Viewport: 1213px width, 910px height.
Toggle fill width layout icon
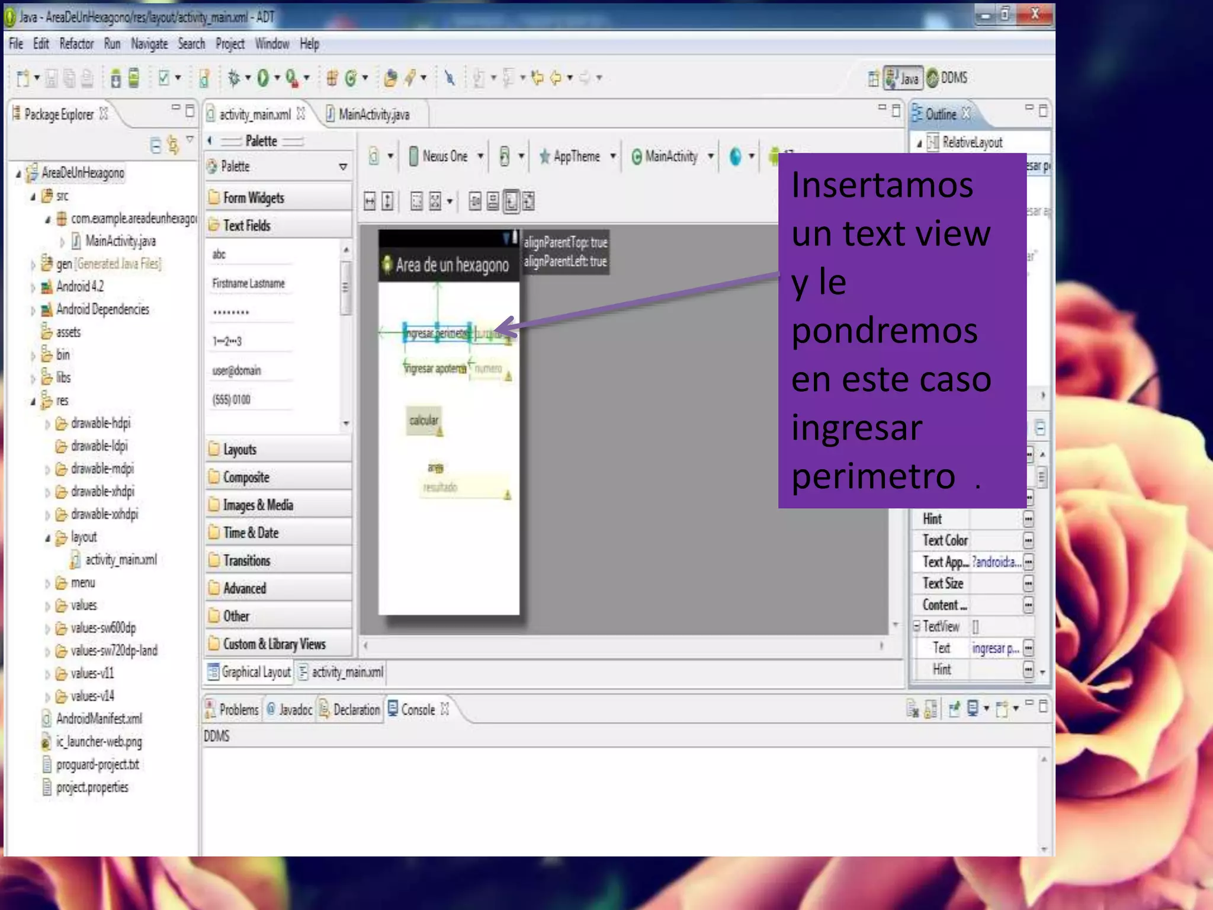click(x=370, y=201)
